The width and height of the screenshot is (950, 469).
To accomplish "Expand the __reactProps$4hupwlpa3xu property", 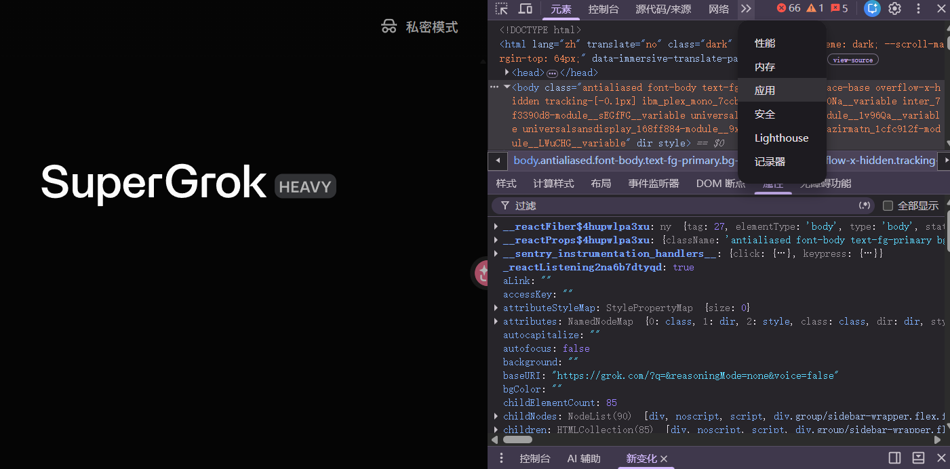I will 496,240.
